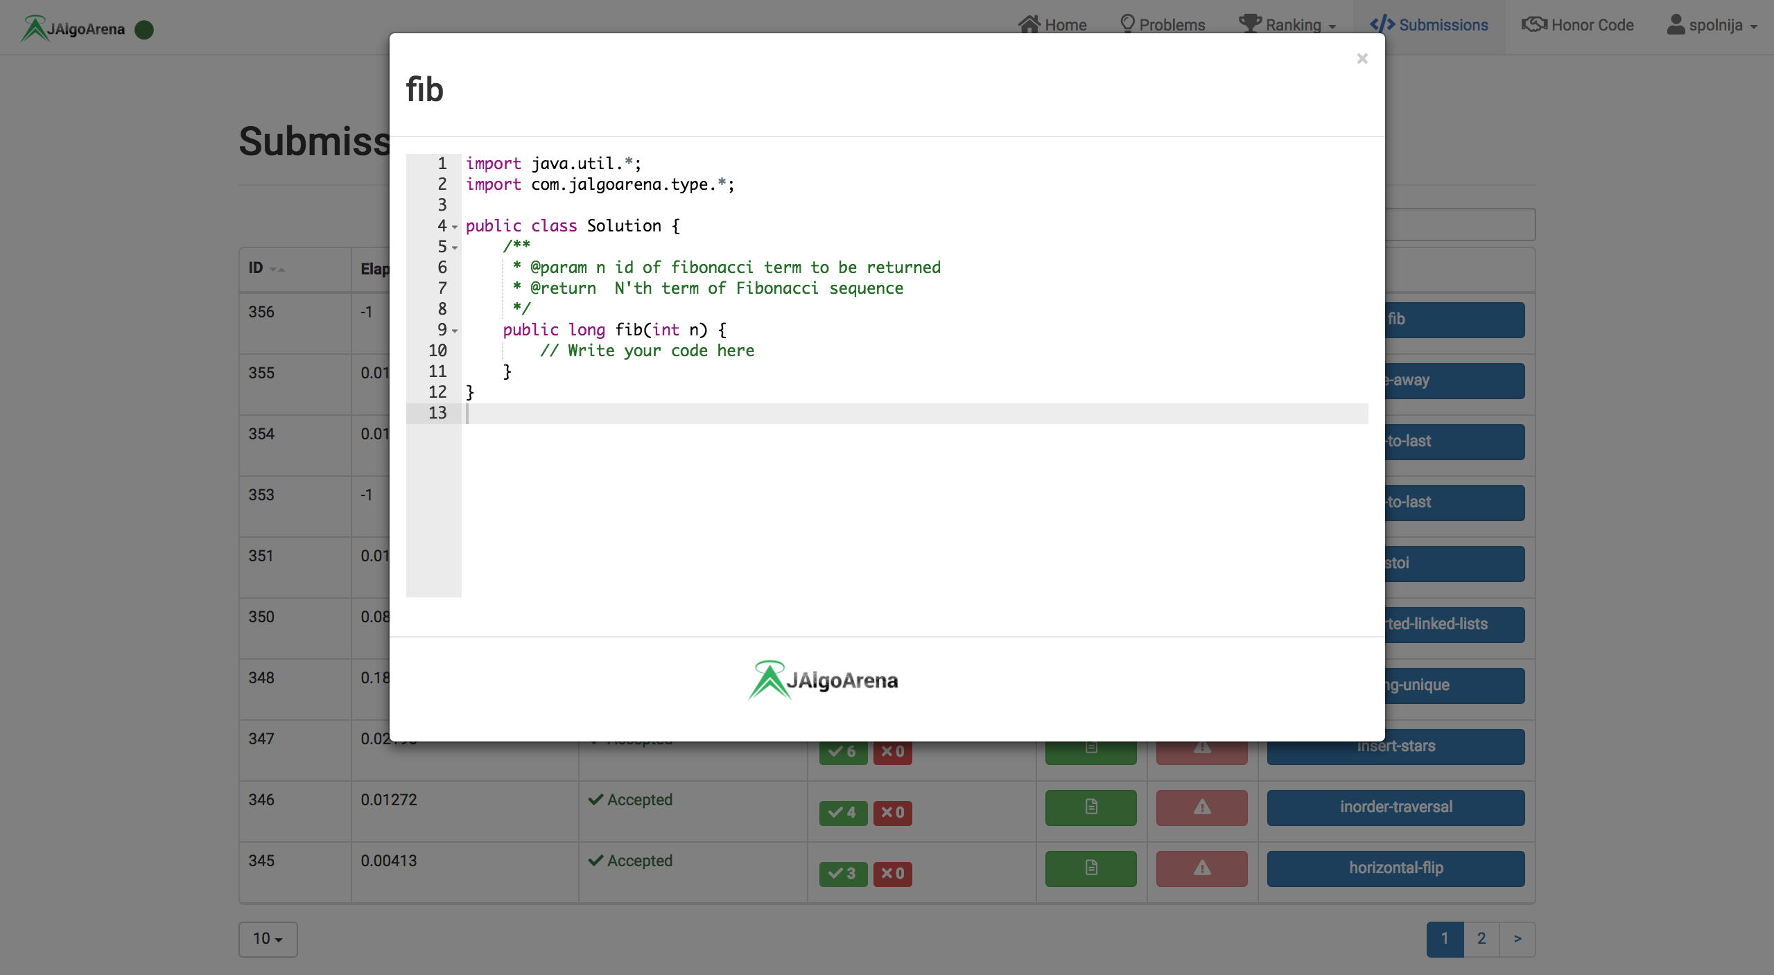Close the fib source code modal

pos(1362,59)
